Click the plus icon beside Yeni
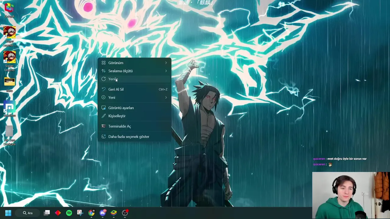 pos(104,97)
